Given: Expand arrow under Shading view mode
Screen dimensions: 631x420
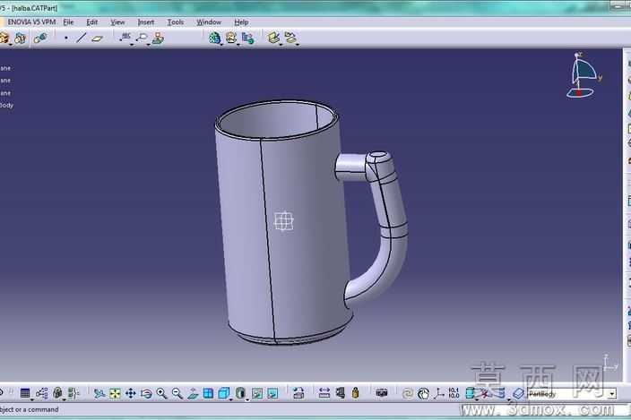Looking at the screenshot, I should (247, 400).
